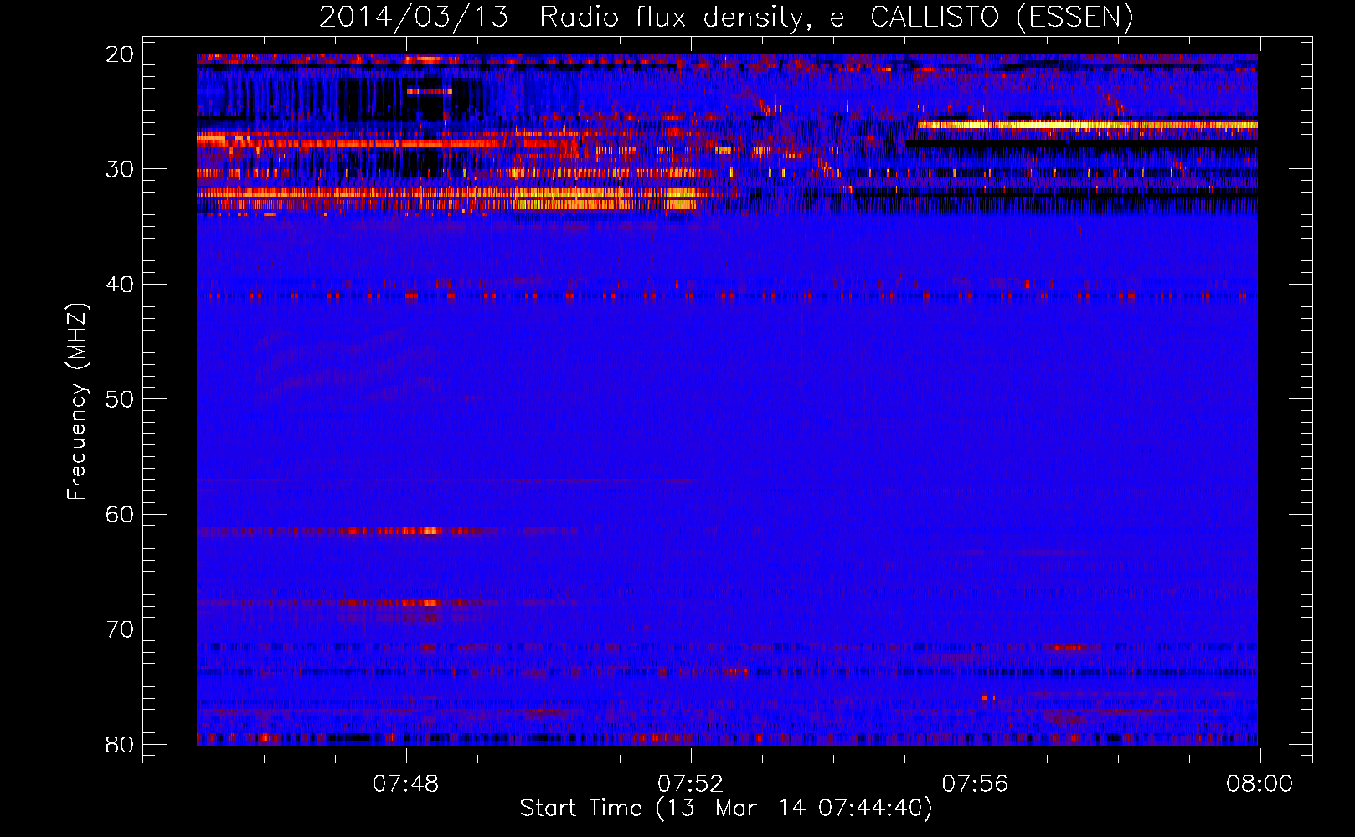This screenshot has height=837, width=1355.
Task: Select the 30 MHz frequency tick label
Action: pyautogui.click(x=120, y=169)
